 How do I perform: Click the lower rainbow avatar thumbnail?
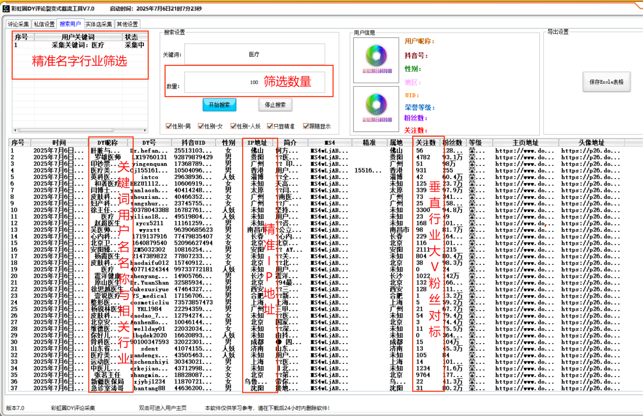pos(376,109)
